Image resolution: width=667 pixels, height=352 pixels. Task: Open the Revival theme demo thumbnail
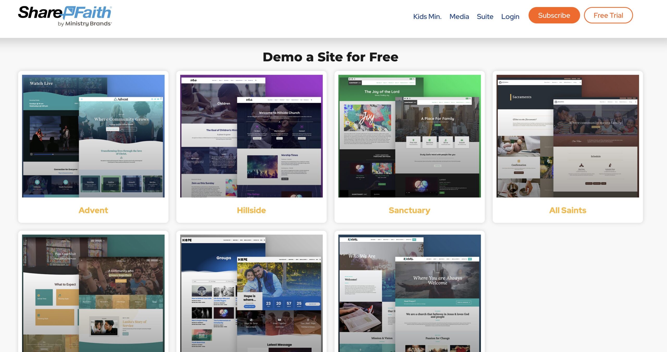409,293
